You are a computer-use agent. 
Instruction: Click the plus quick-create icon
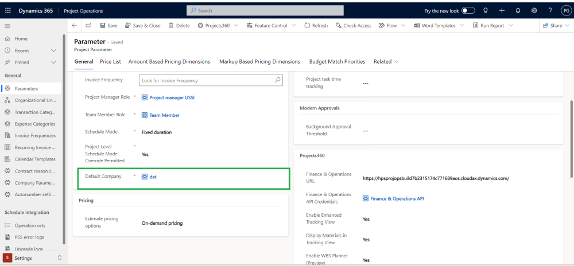click(502, 10)
